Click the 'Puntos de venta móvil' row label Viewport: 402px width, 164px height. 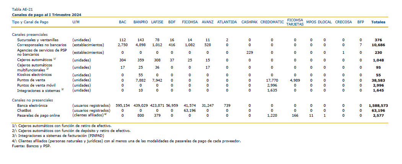(36, 85)
